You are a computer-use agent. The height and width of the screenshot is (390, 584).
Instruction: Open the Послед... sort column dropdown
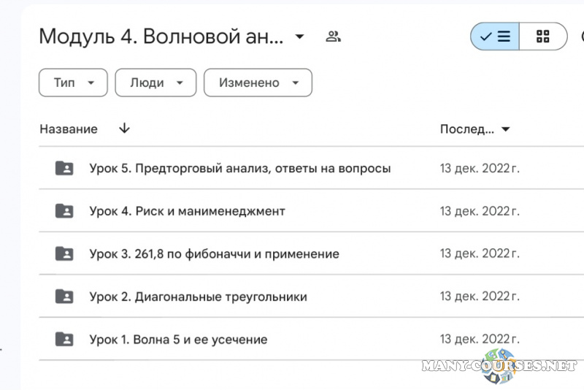(474, 129)
